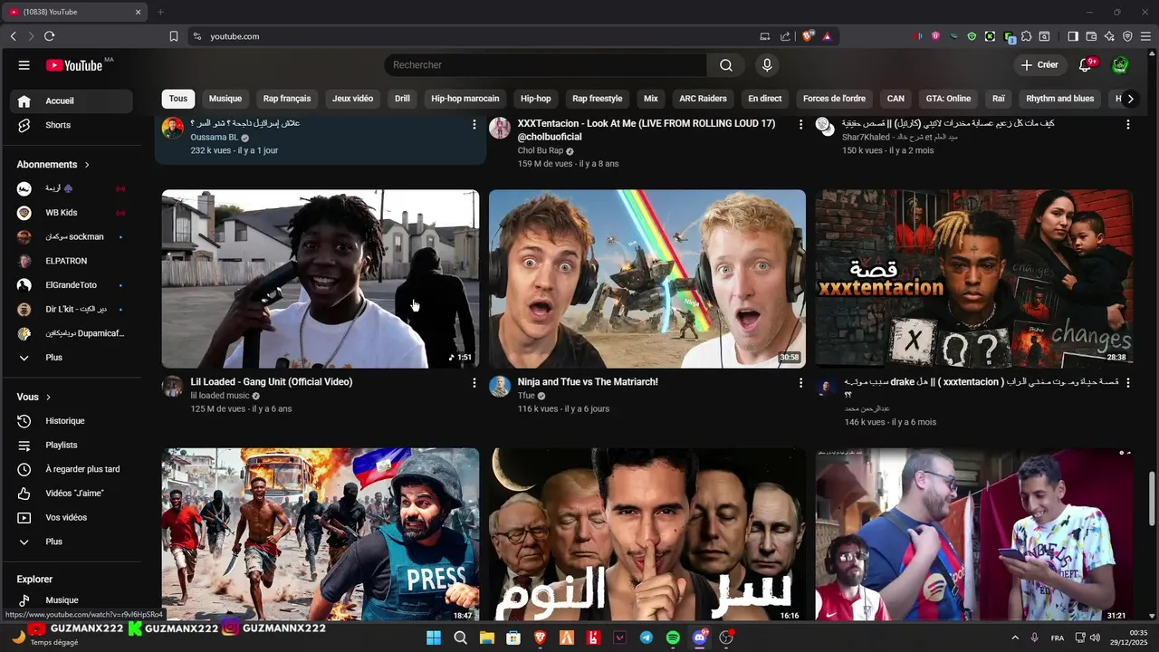Select the Rap français chip

(x=287, y=99)
